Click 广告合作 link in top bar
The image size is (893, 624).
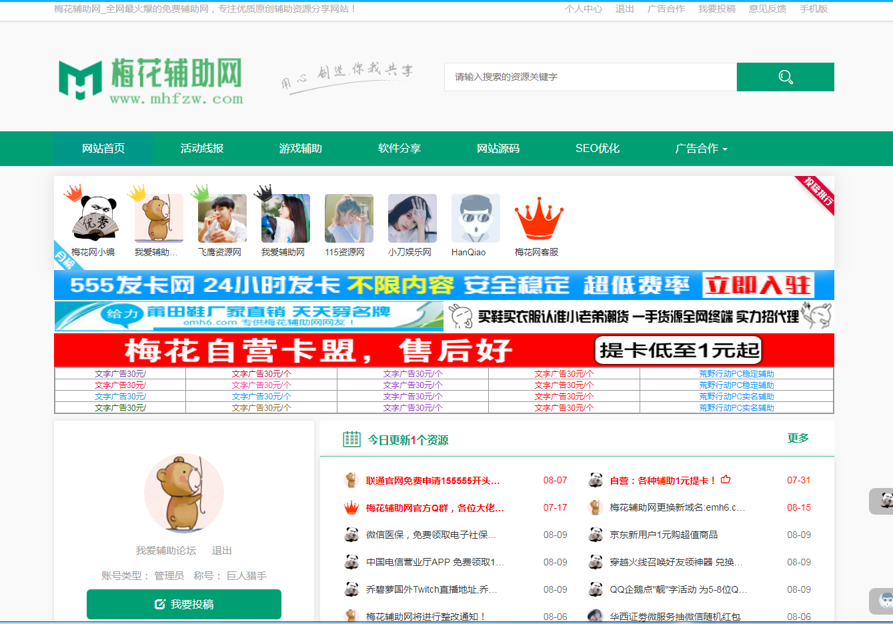666,9
